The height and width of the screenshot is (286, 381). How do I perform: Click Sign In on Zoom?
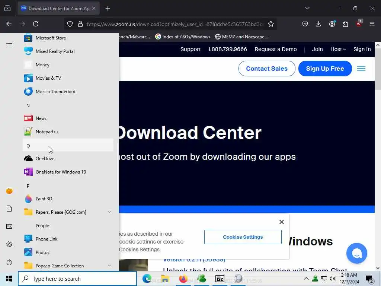coord(362,49)
